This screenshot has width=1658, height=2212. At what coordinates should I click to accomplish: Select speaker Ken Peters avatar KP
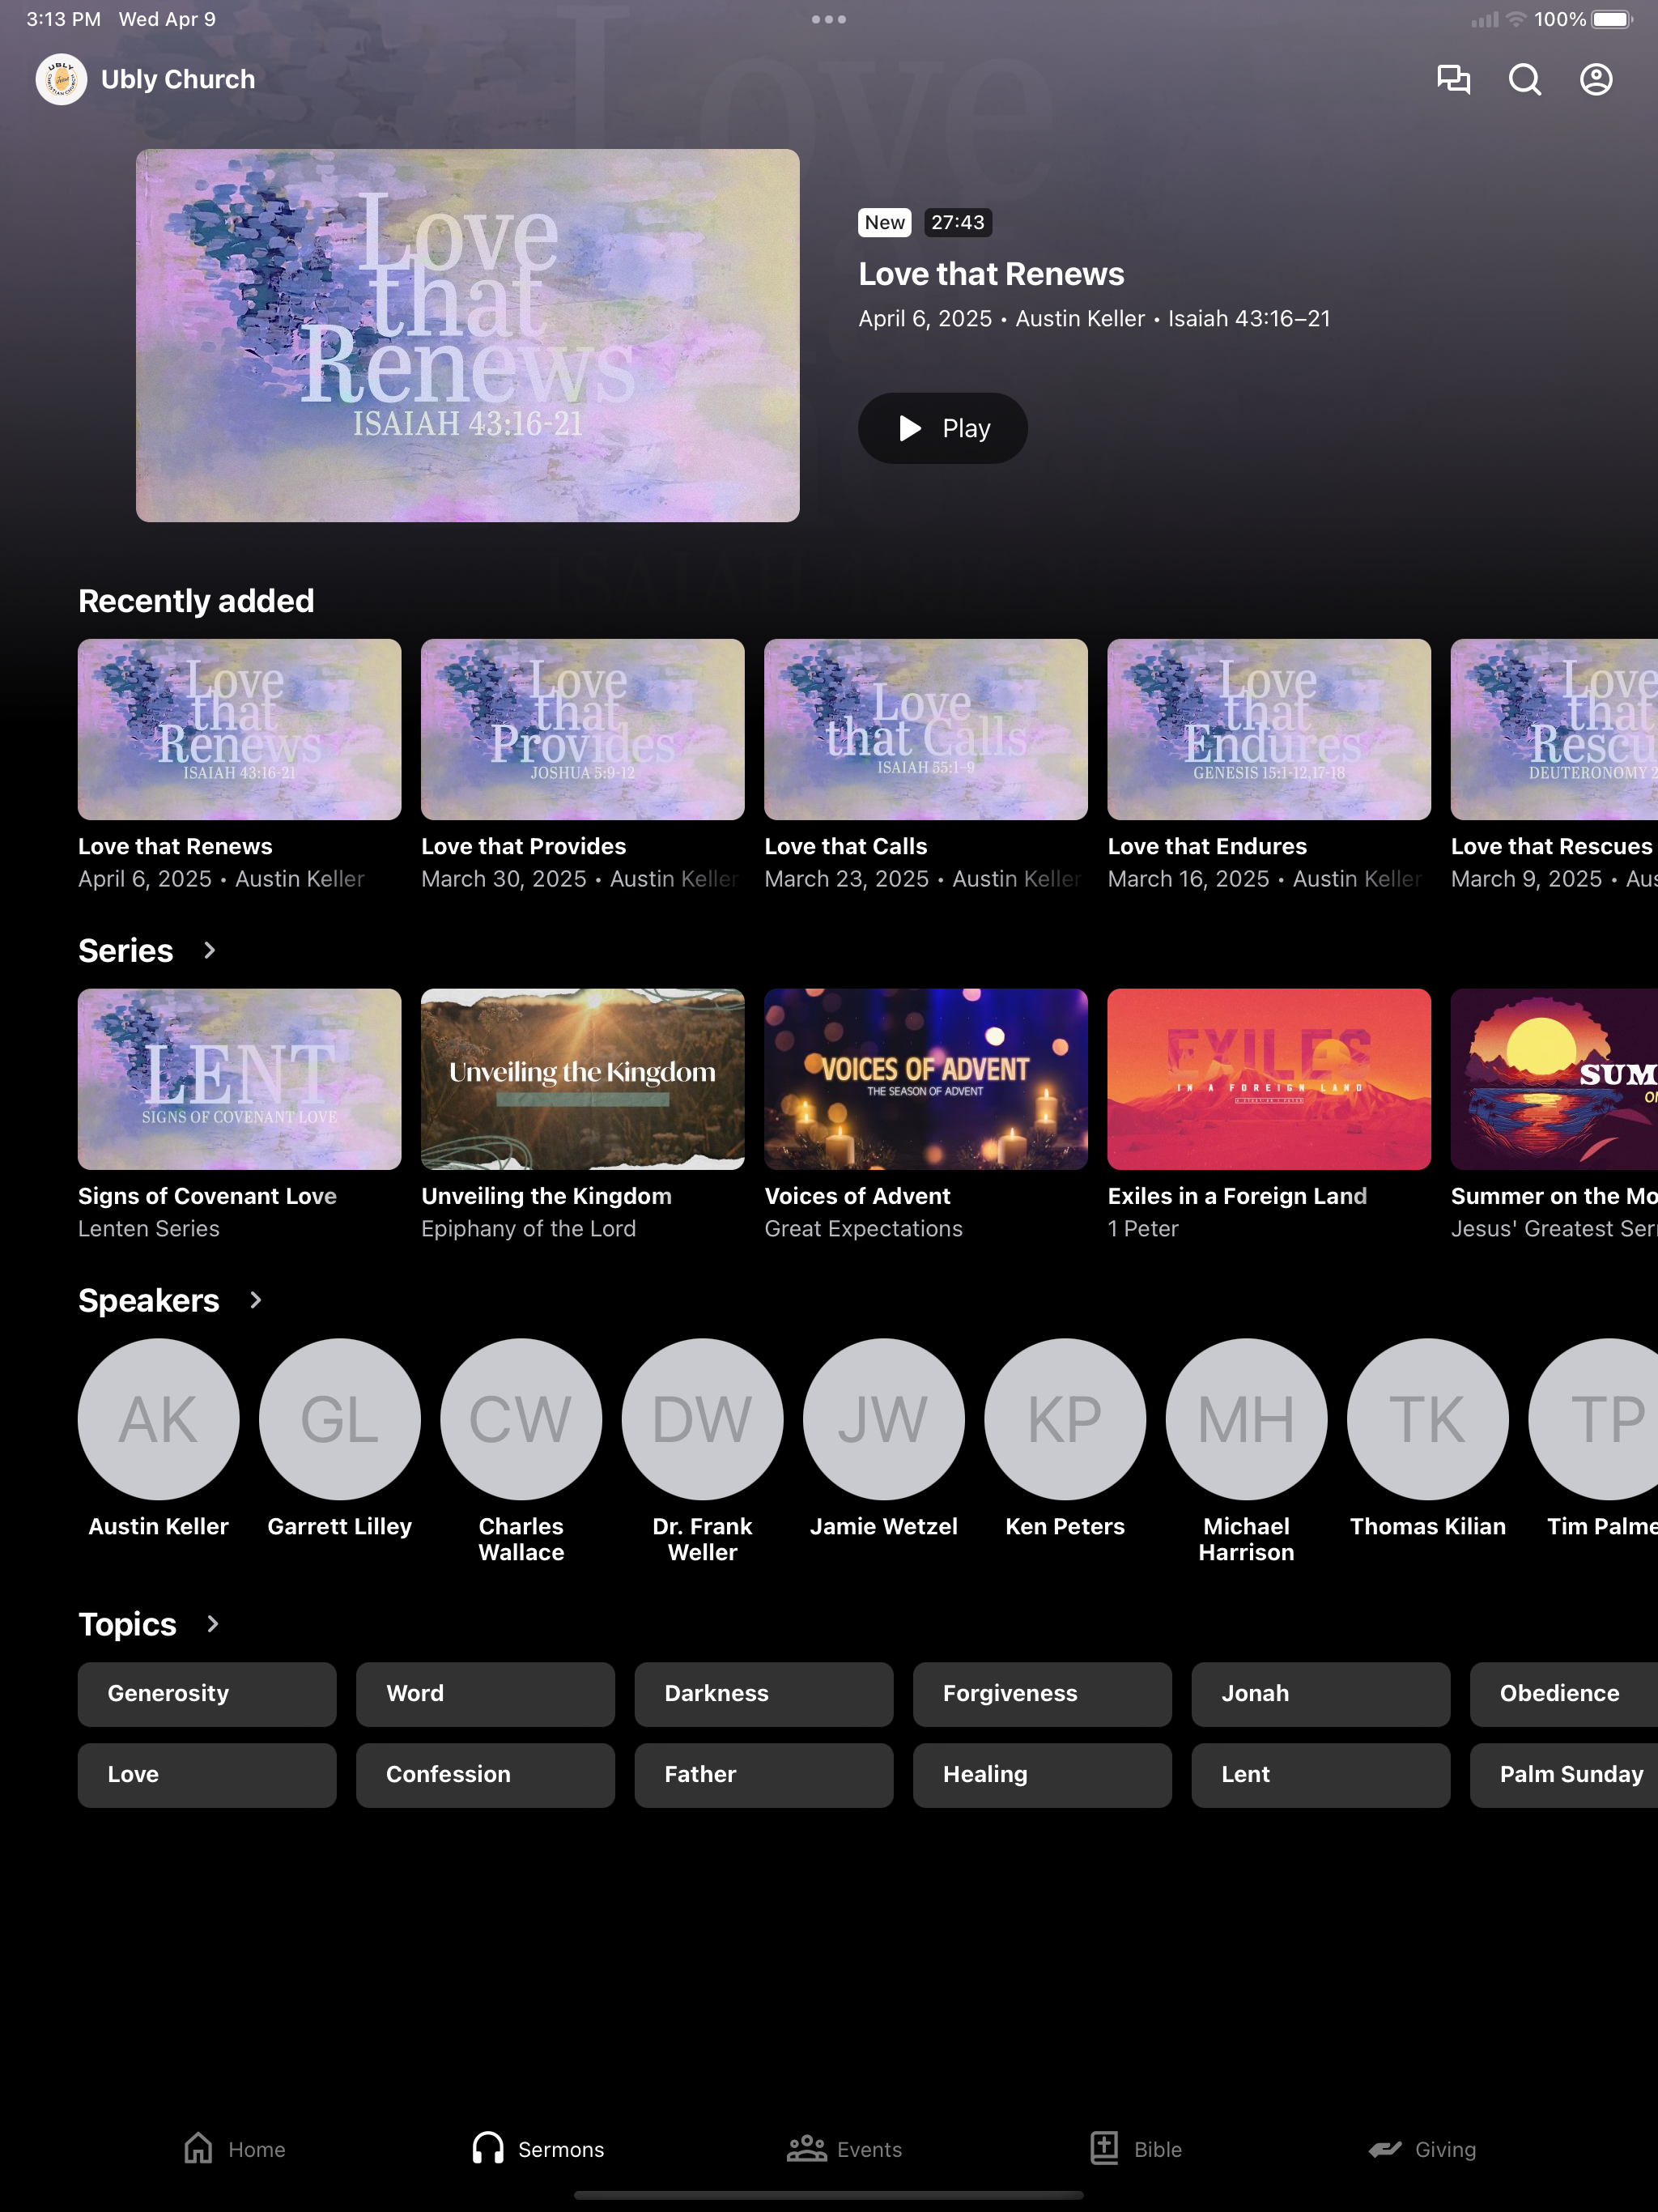[1065, 1419]
